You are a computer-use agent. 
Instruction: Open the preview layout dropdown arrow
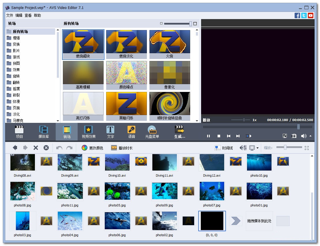(x=257, y=148)
